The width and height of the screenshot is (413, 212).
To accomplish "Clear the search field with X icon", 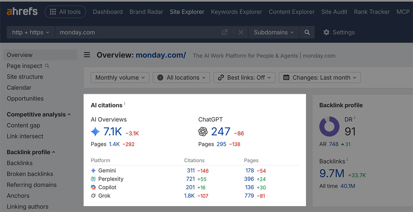I will (241, 32).
